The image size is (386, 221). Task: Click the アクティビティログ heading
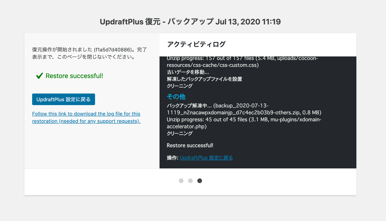point(196,44)
